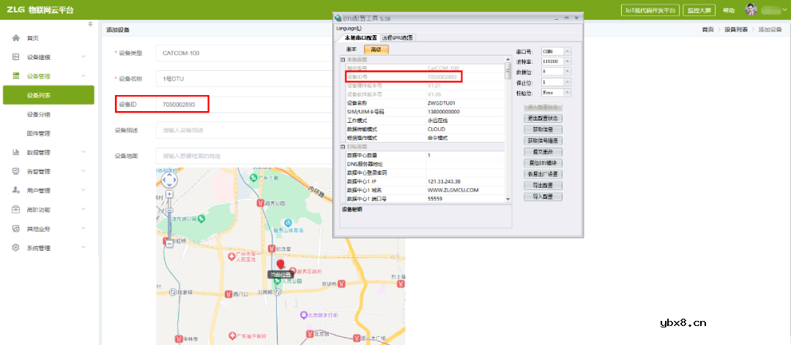Click the 北京路步行街 purple marker on map
This screenshot has height=345, width=791.
point(303,315)
